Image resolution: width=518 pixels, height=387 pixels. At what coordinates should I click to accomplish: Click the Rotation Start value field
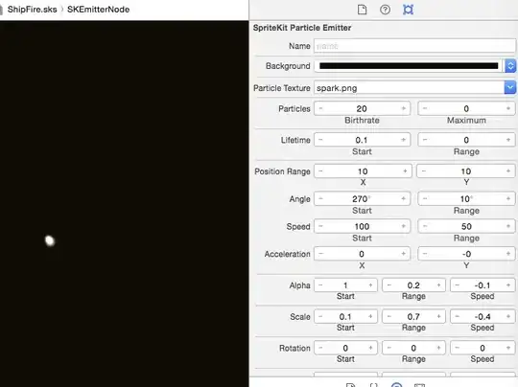tap(345, 348)
